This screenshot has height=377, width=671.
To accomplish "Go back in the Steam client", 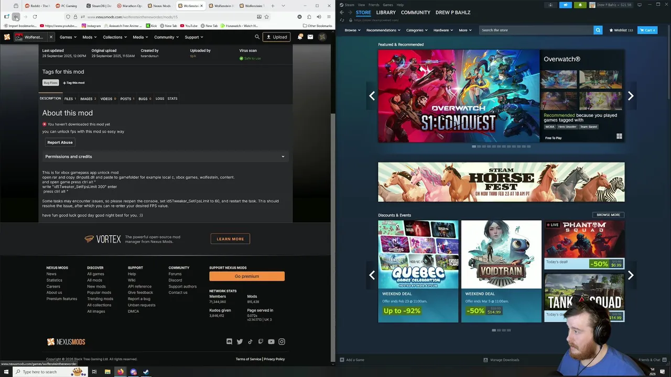I will tap(342, 12).
